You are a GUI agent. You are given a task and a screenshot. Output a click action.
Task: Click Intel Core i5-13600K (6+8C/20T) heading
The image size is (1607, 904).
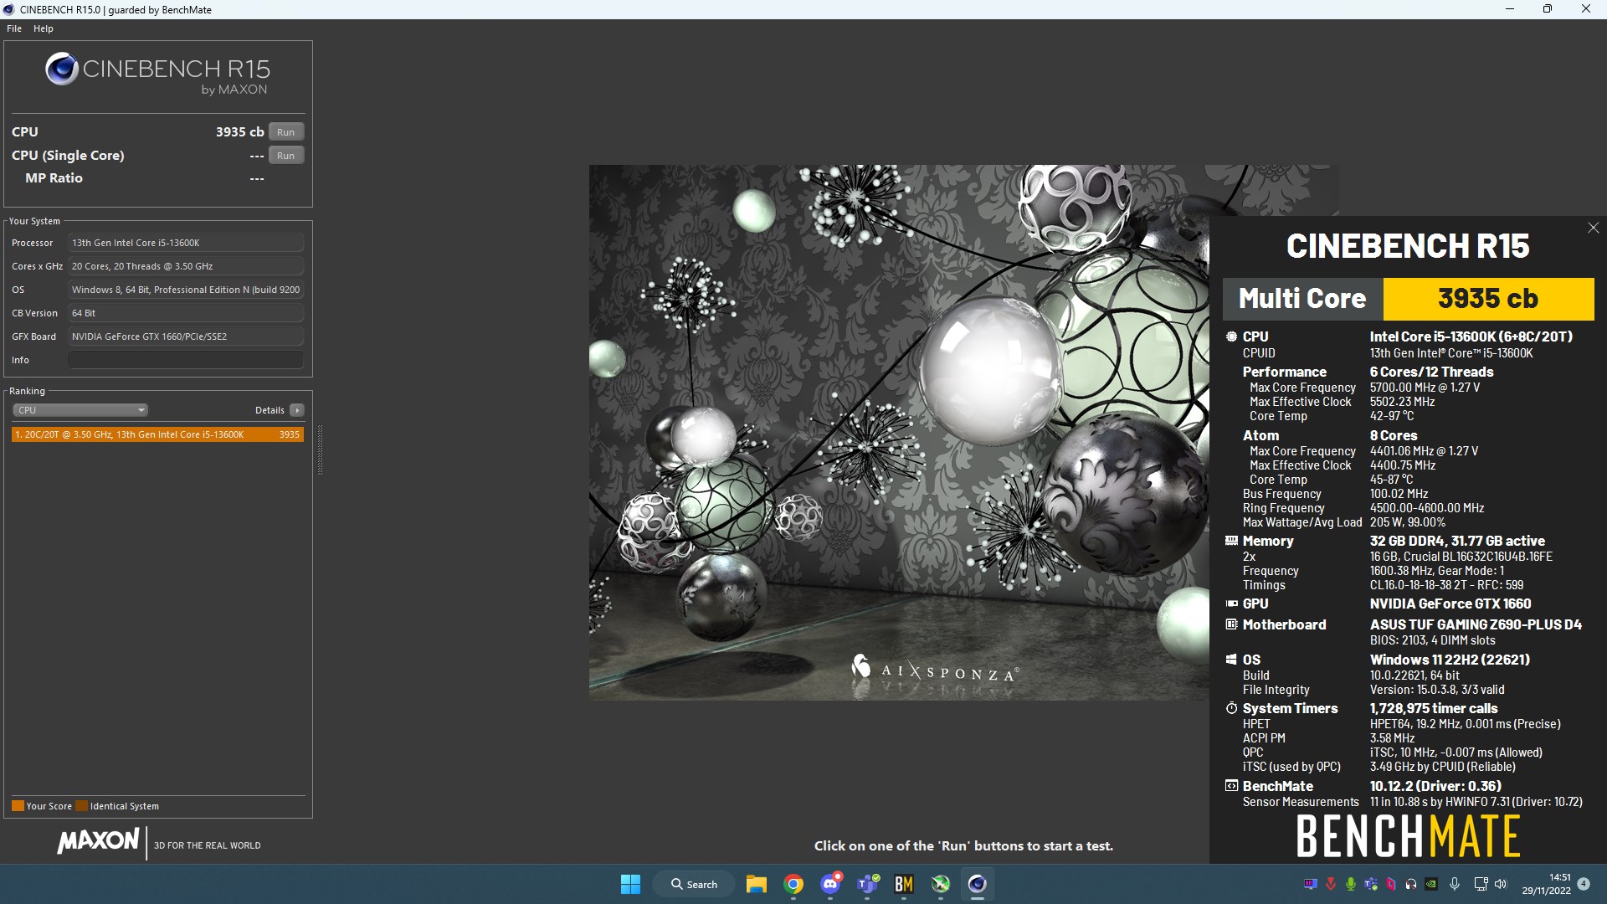pos(1471,336)
